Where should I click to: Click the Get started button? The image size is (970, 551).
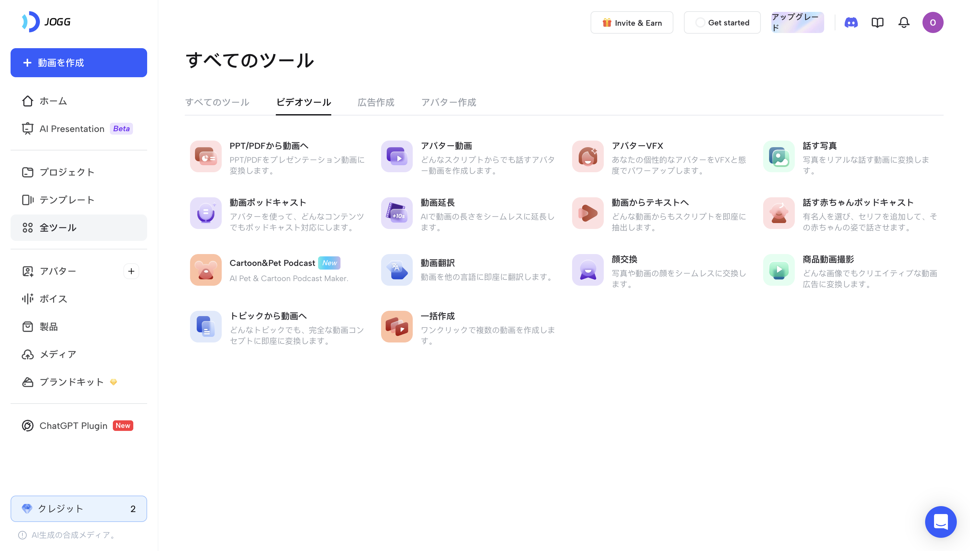click(x=722, y=23)
